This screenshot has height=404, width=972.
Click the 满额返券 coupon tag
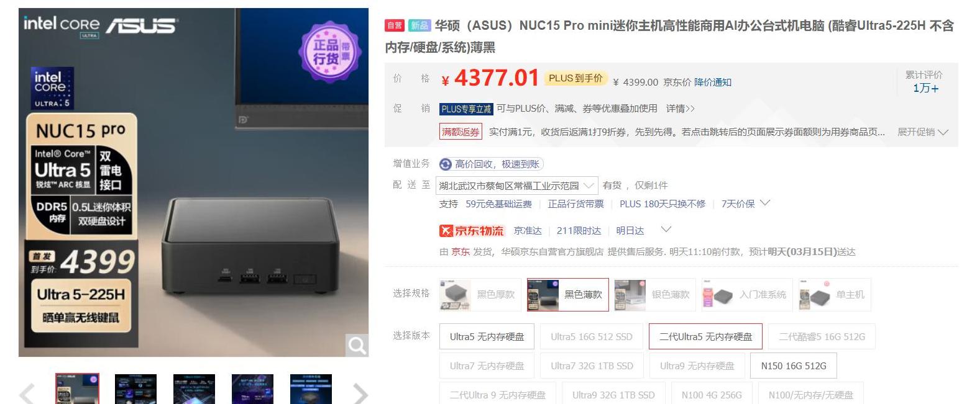(x=461, y=132)
